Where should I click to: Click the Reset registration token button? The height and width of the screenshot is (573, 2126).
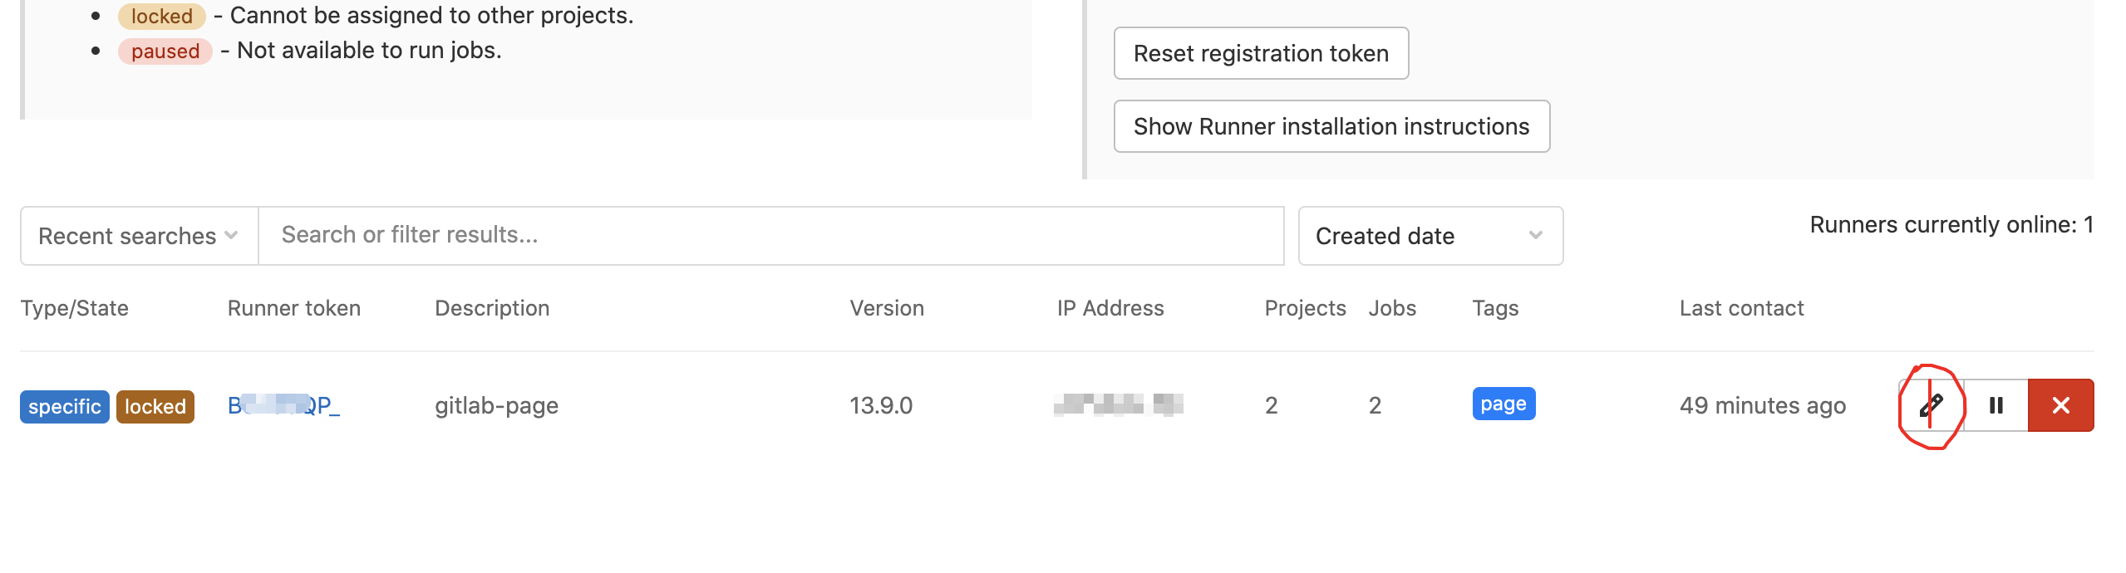pos(1260,52)
